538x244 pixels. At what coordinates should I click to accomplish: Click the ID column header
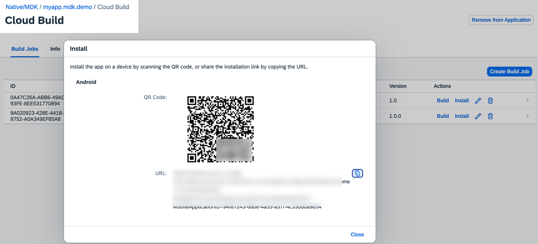coord(13,86)
